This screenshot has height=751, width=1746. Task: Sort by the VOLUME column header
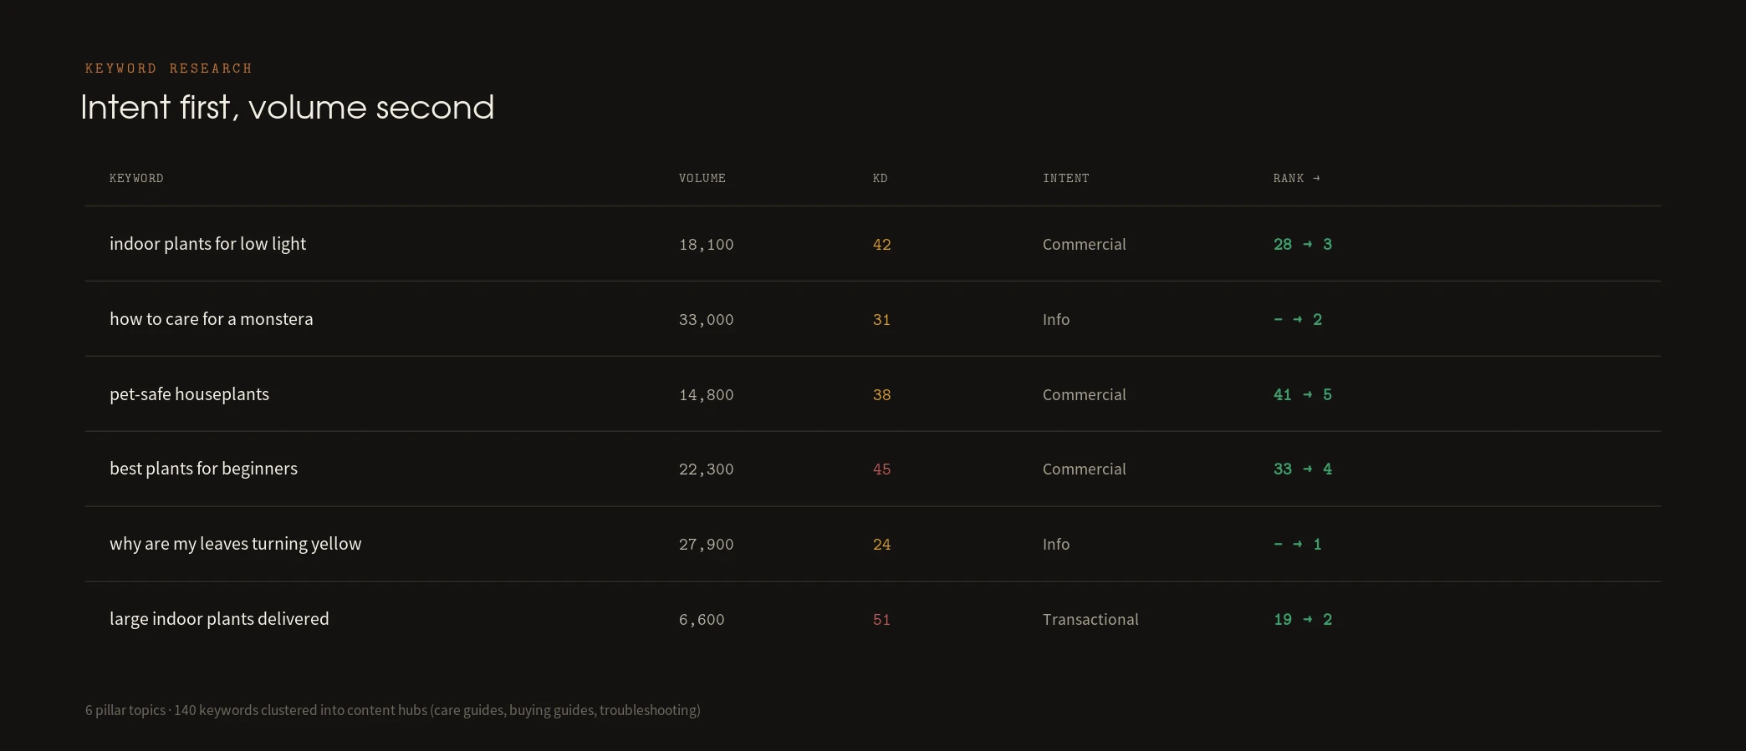click(x=702, y=178)
